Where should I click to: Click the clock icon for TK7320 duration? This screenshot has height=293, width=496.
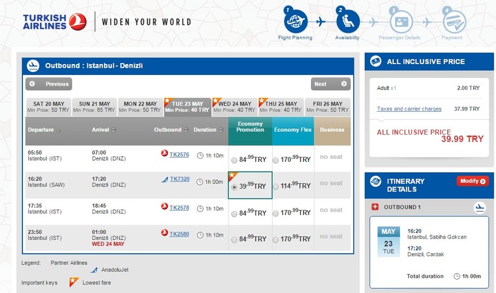[x=200, y=182]
